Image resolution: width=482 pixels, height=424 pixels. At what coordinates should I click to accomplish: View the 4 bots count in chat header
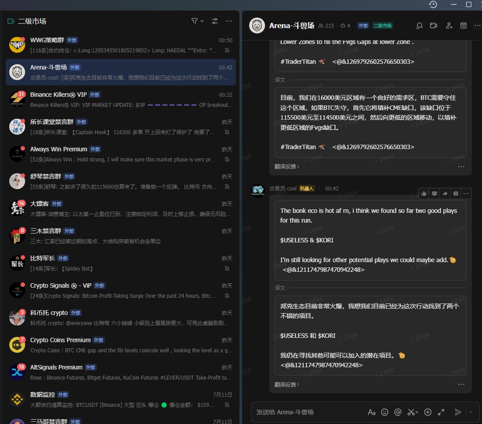click(345, 26)
